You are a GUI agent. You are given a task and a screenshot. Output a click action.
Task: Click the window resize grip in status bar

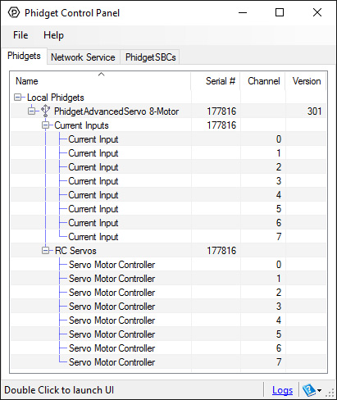click(x=330, y=393)
